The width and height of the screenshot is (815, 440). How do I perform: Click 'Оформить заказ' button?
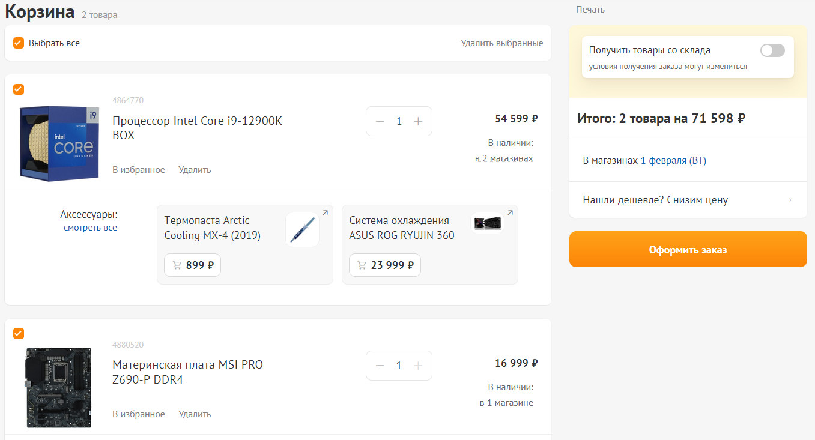[688, 249]
